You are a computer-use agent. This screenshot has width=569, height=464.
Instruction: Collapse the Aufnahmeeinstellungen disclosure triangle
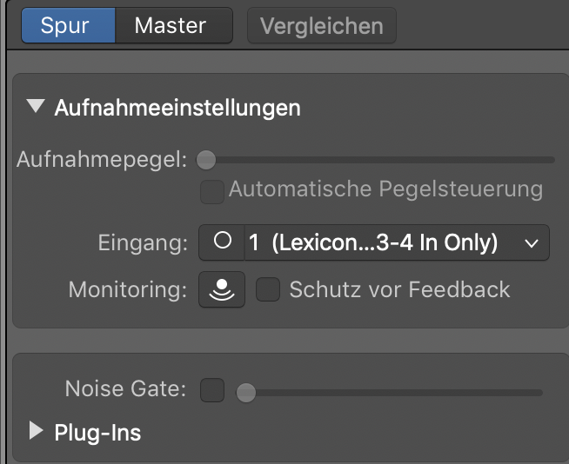point(35,107)
